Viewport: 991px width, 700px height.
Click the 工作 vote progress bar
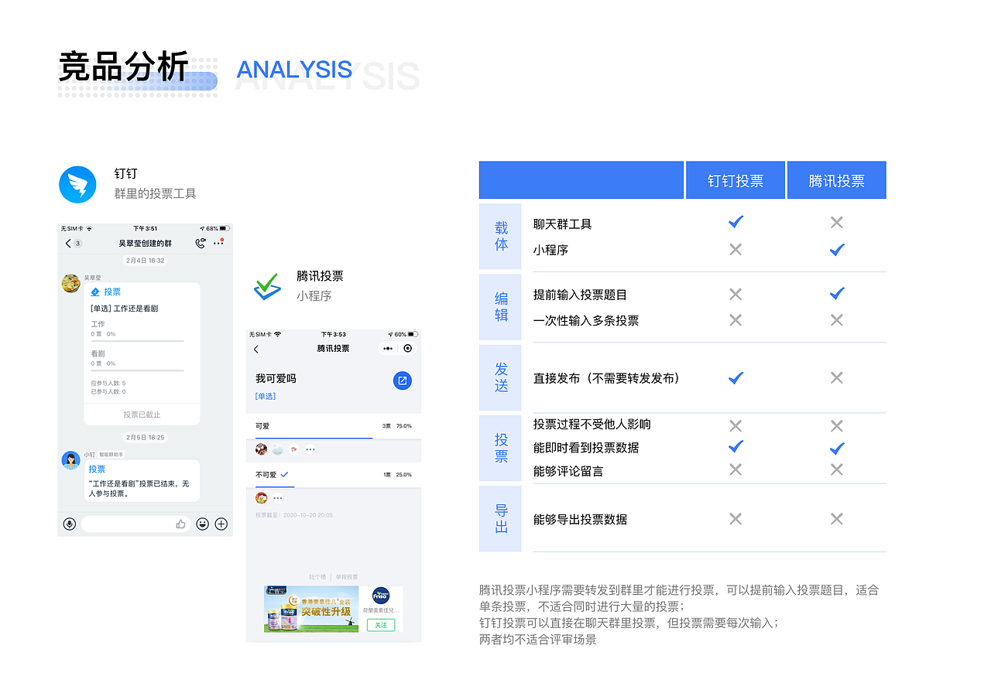click(137, 341)
